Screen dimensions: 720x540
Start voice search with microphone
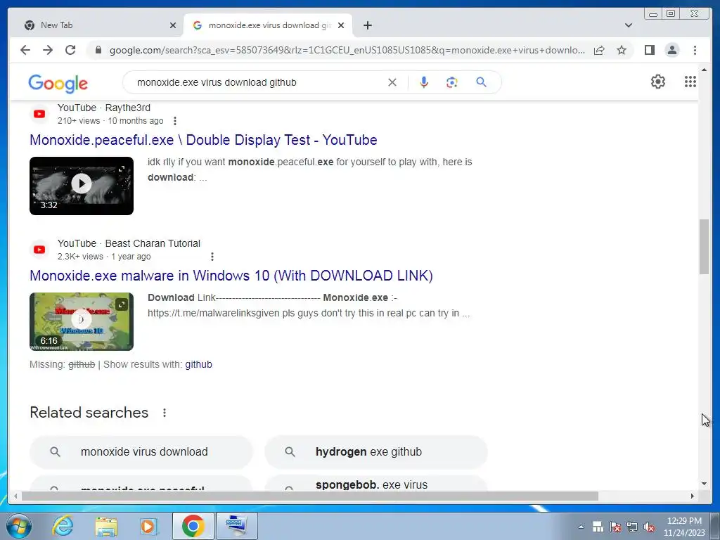click(424, 82)
